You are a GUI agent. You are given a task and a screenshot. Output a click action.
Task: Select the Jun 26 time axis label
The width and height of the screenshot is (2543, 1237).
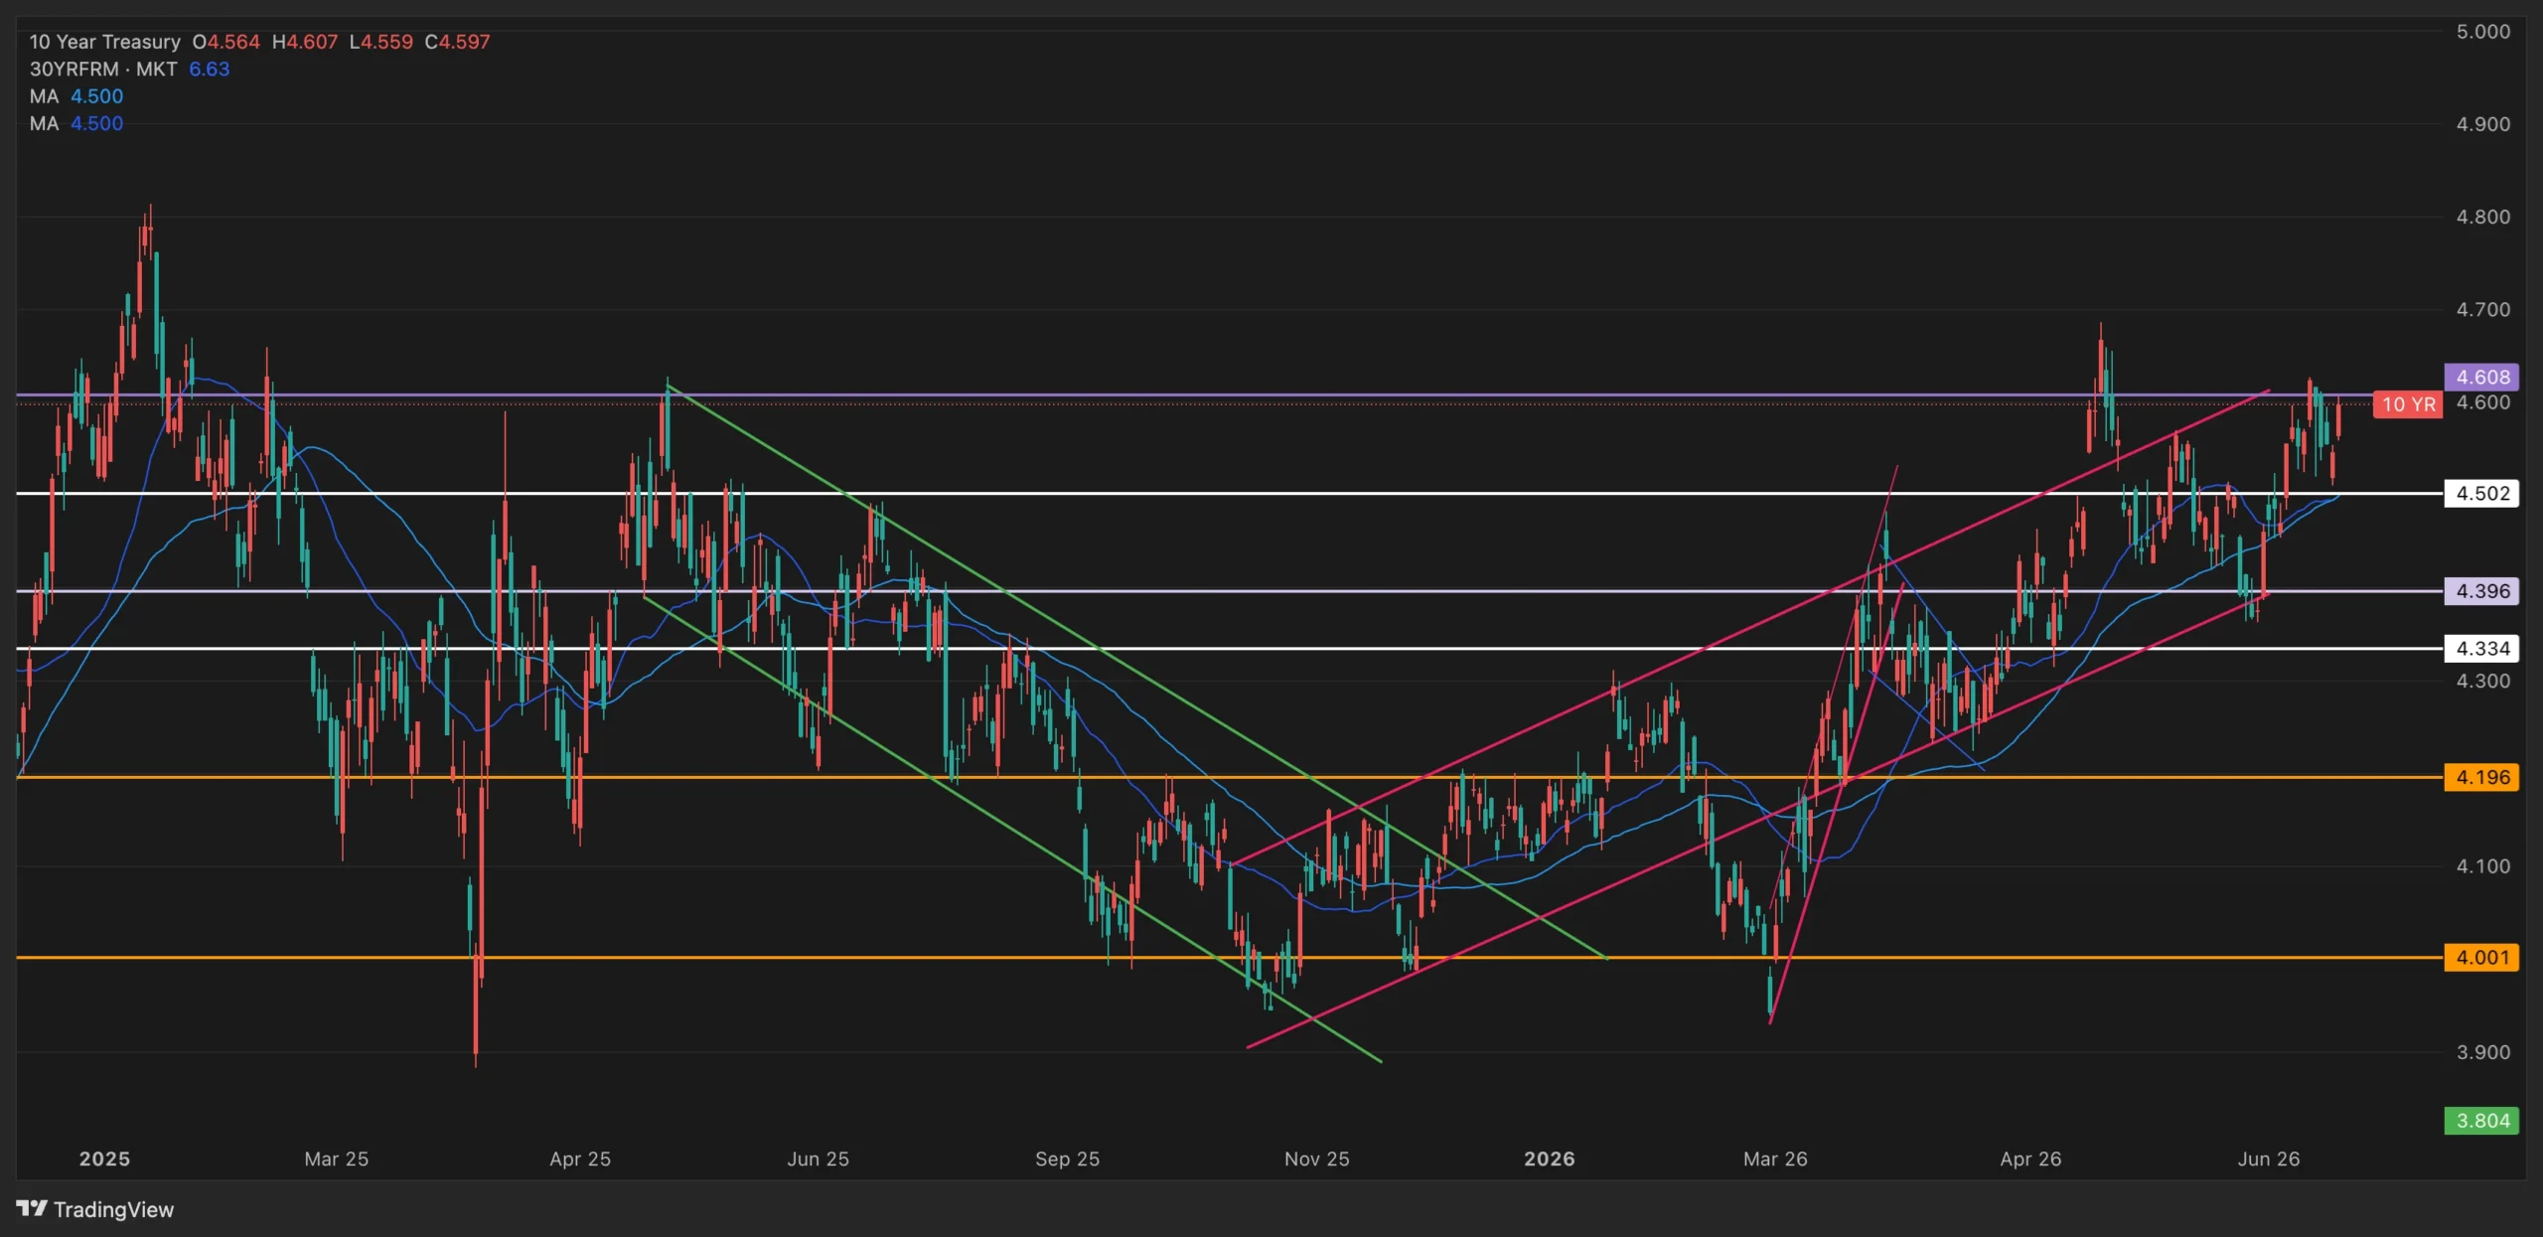pos(2269,1159)
